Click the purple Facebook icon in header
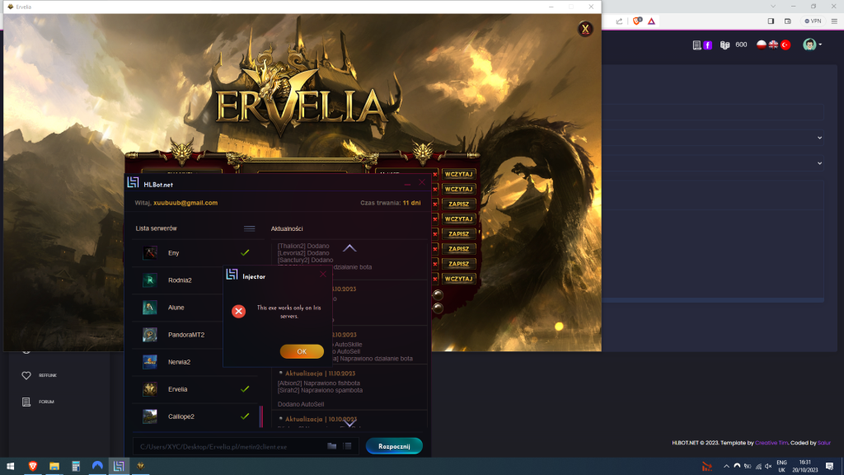 click(707, 45)
